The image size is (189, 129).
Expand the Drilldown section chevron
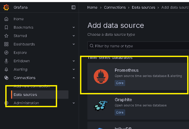(74, 61)
